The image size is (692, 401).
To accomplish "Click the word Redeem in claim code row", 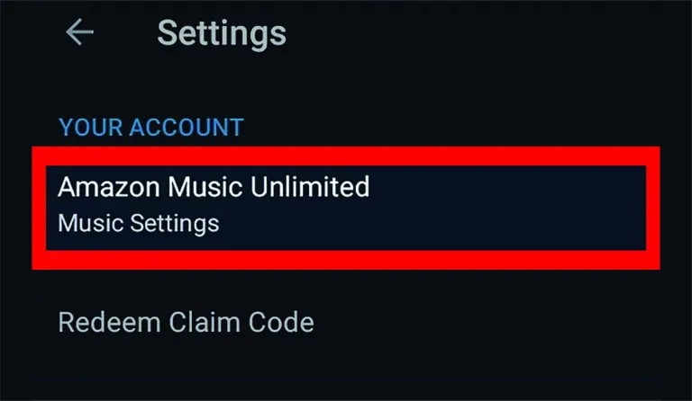I will pos(109,322).
